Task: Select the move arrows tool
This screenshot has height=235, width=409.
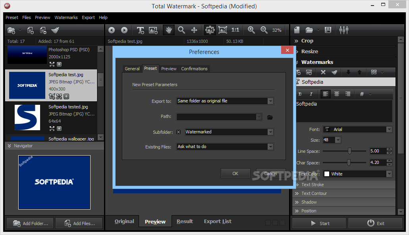Action: pos(194,30)
